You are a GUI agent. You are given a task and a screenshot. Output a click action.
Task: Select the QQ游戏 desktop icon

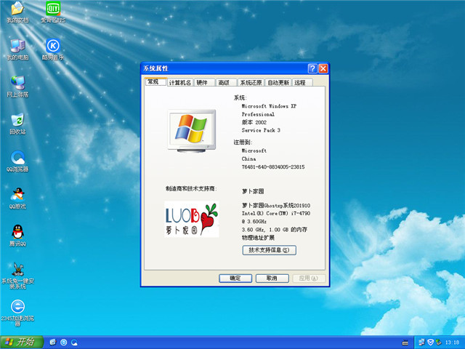tap(17, 198)
